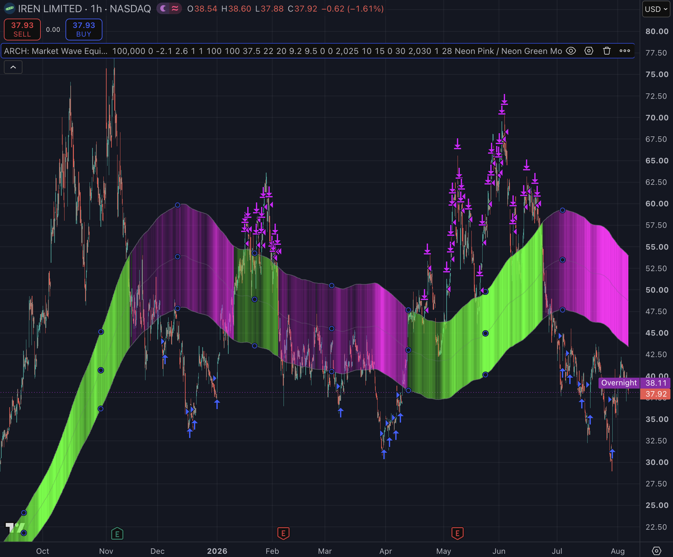This screenshot has height=557, width=673.
Task: Open ARCH indicator settings icon
Action: [x=589, y=51]
